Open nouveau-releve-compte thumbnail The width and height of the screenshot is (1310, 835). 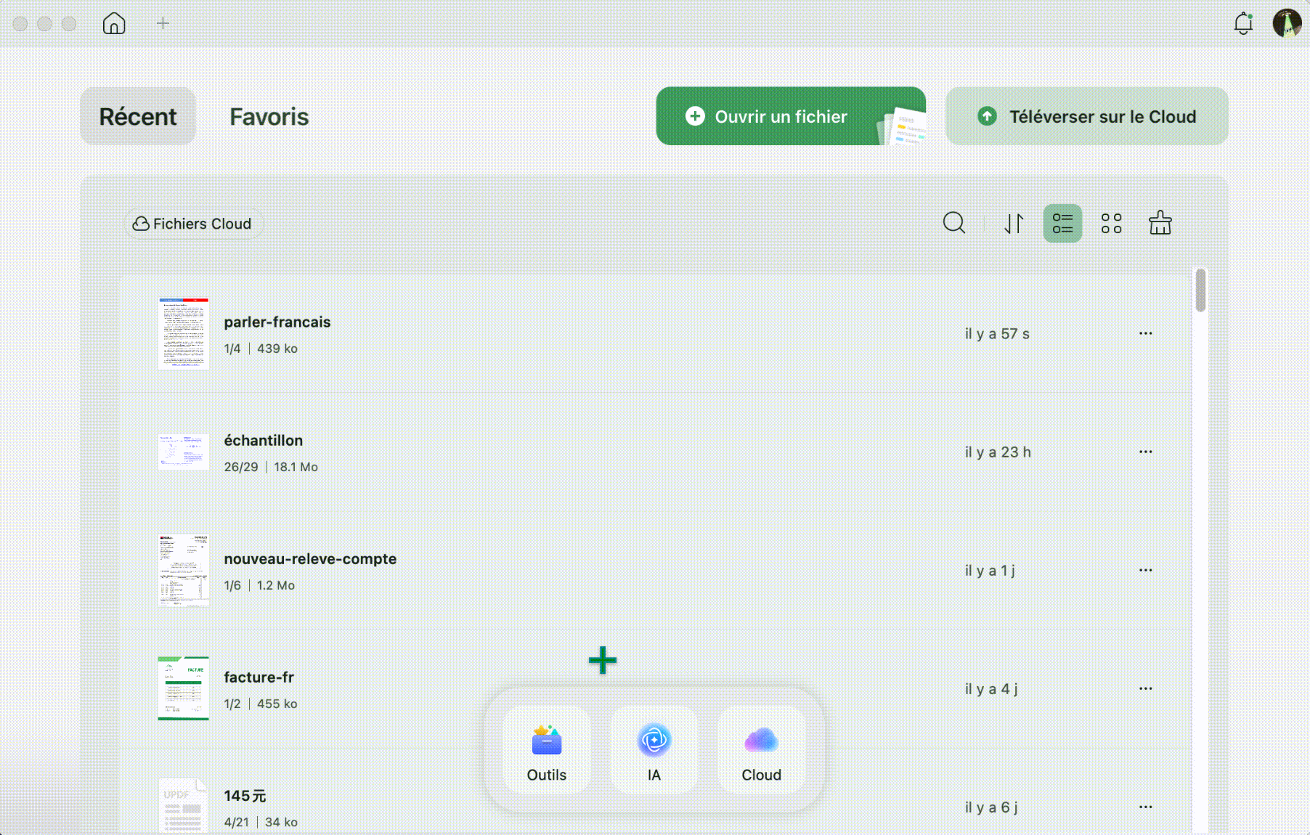[184, 570]
